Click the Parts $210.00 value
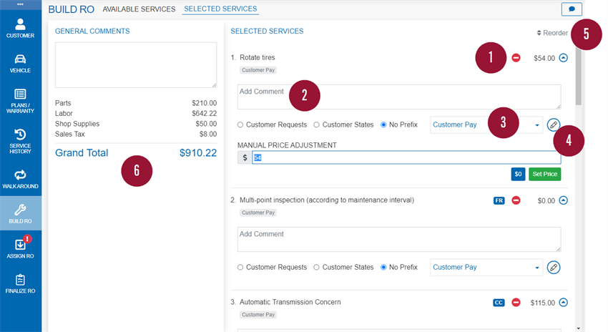Image resolution: width=608 pixels, height=332 pixels. [x=204, y=103]
